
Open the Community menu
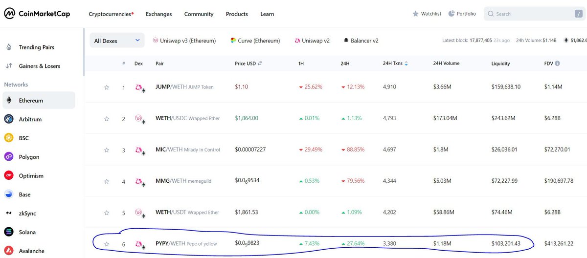point(199,14)
